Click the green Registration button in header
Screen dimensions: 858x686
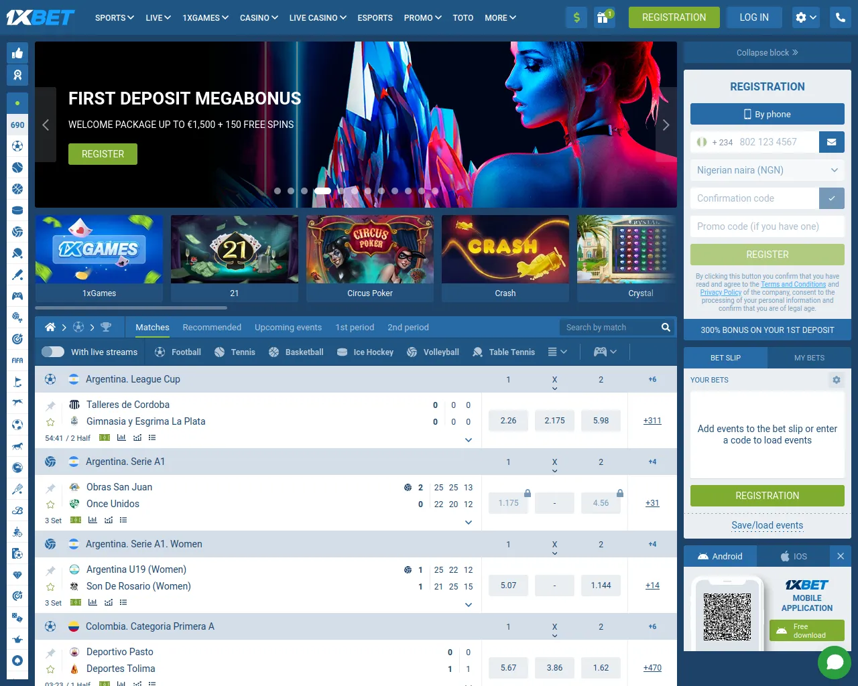[674, 17]
